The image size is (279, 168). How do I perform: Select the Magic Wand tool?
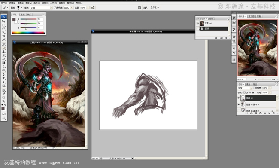(3, 32)
